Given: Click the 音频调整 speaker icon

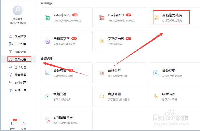Looking at the screenshot, I should [102, 96].
